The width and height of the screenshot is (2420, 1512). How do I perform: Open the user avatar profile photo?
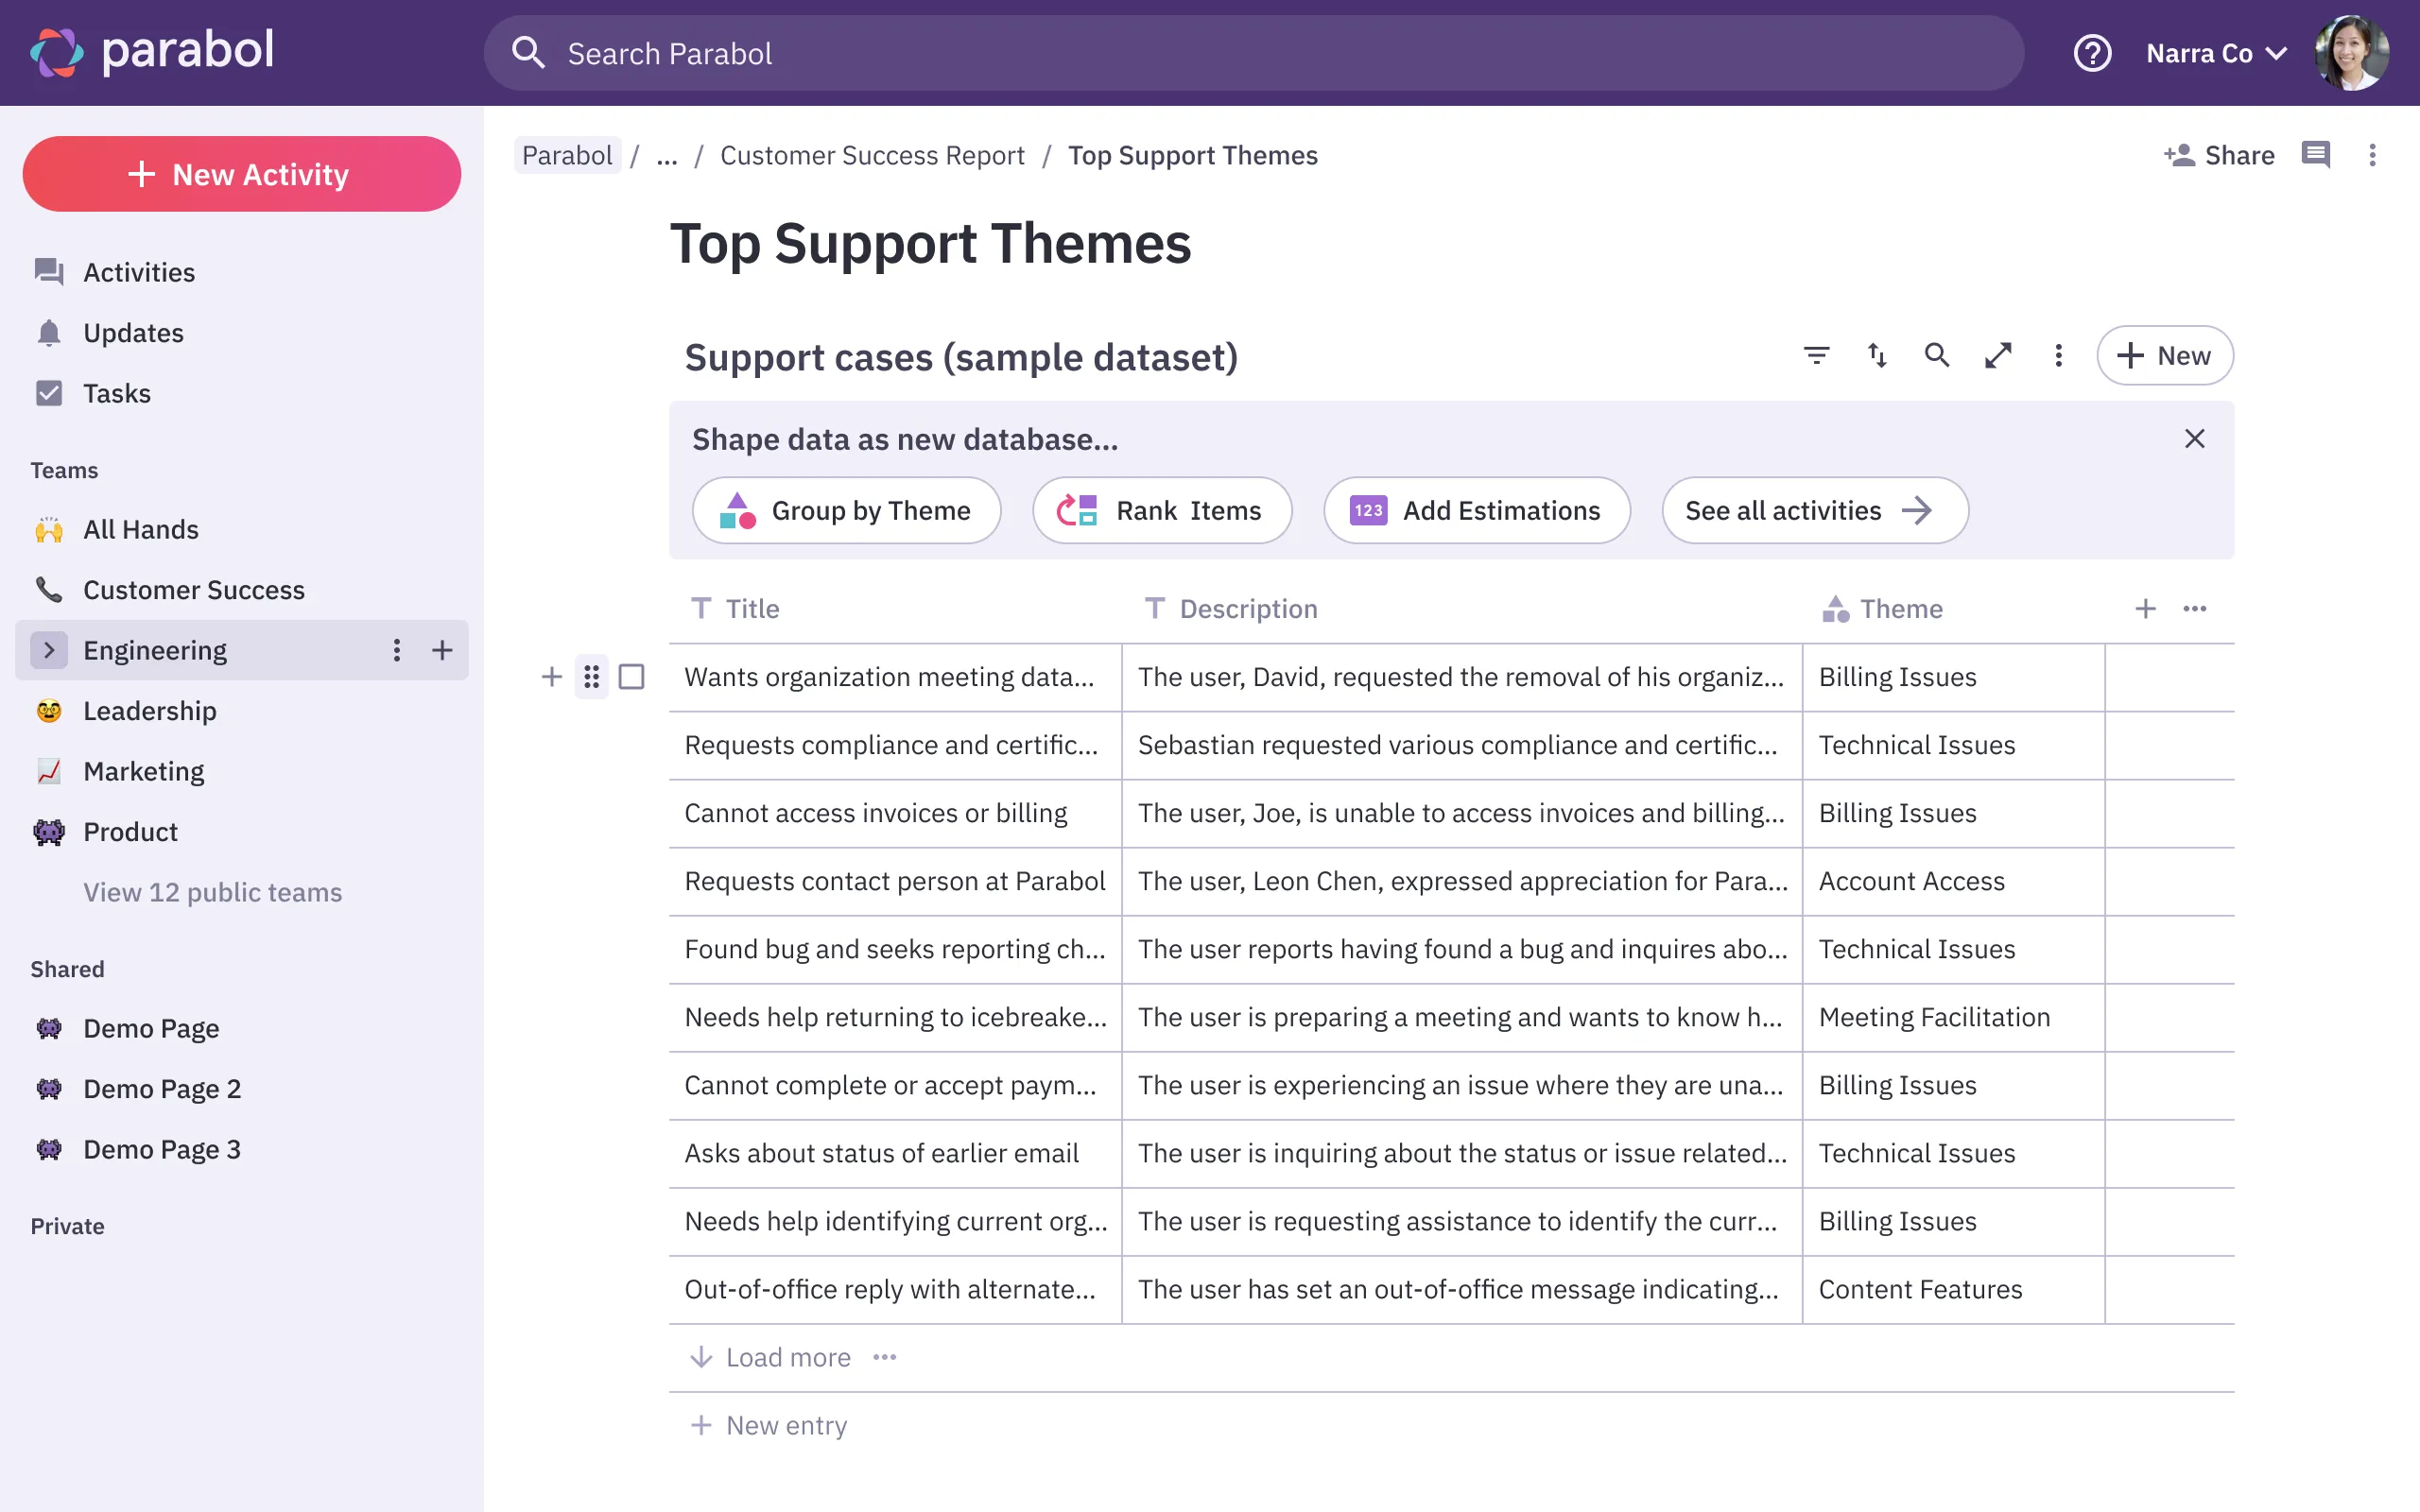point(2351,53)
